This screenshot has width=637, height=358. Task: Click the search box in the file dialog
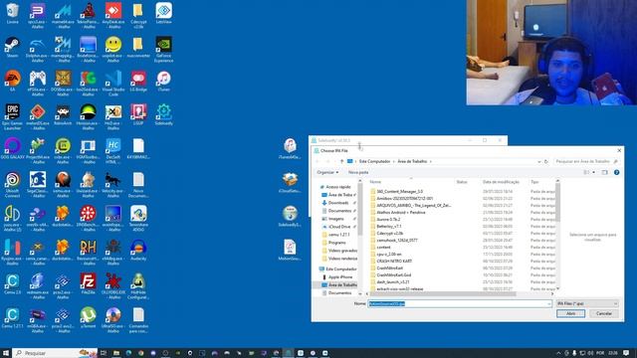tap(586, 161)
